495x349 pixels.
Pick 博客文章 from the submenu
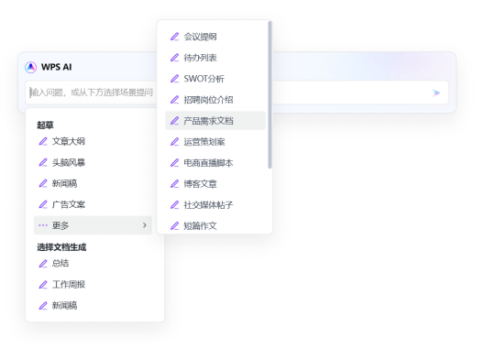[215, 183]
